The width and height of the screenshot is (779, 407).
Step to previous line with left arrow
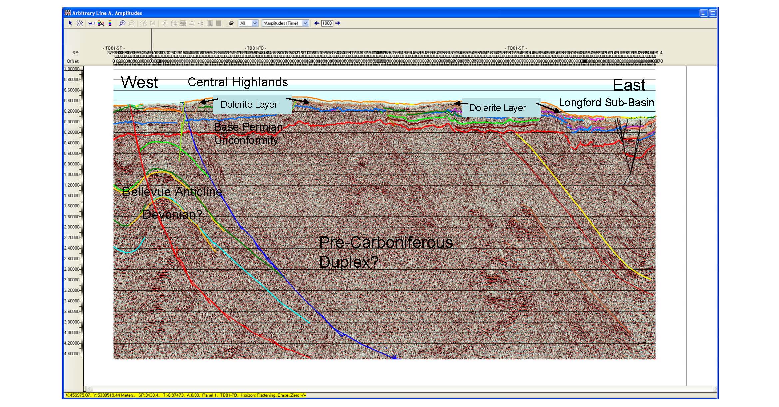[317, 23]
